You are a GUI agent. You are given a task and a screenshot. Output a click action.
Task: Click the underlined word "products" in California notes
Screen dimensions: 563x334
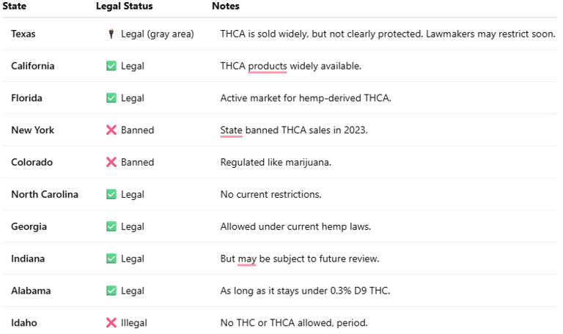coord(268,66)
